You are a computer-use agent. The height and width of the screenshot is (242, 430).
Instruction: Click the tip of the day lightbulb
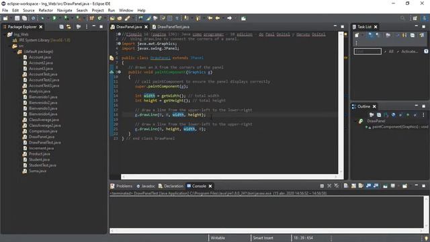click(x=426, y=238)
